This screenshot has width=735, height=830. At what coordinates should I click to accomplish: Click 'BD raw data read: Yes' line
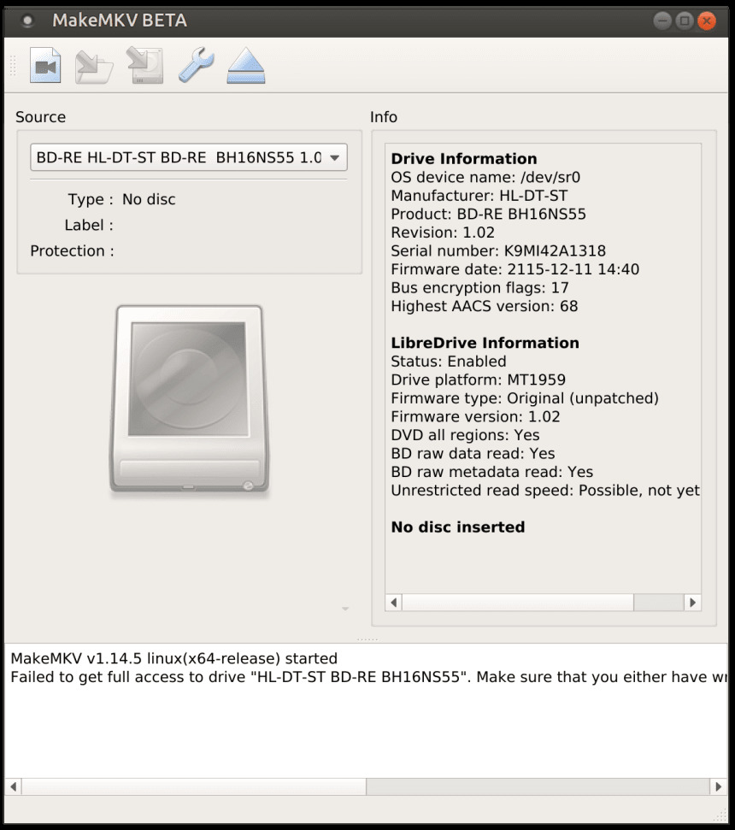tap(473, 454)
